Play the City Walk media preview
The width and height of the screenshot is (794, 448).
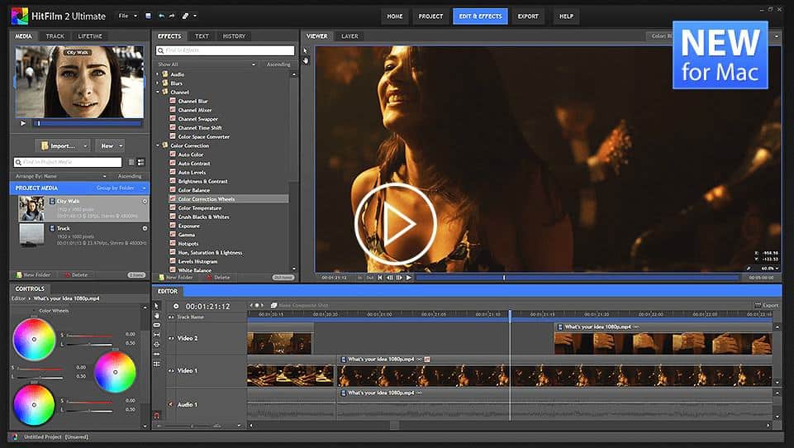tap(23, 122)
